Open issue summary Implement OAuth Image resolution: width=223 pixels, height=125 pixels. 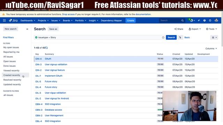coord(53,76)
